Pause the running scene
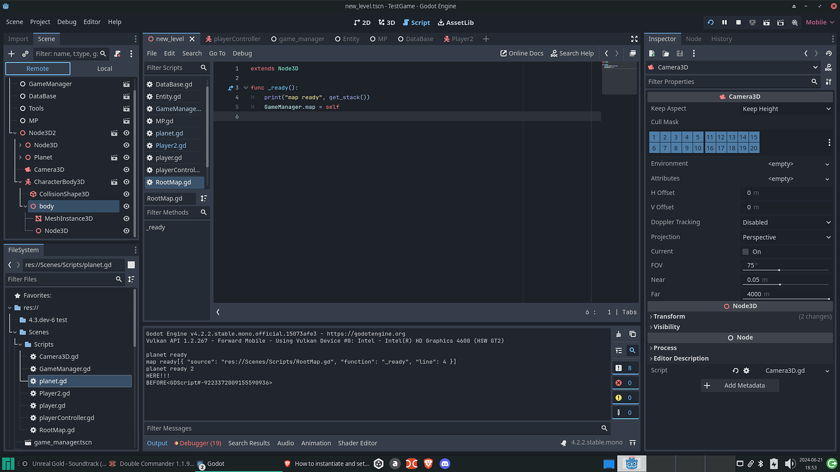 pyautogui.click(x=724, y=22)
